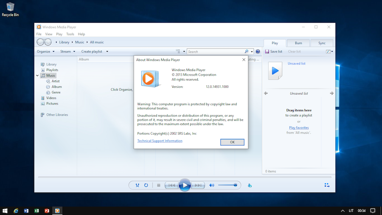Toggle repeat mode
382x215 pixels.
(146, 185)
